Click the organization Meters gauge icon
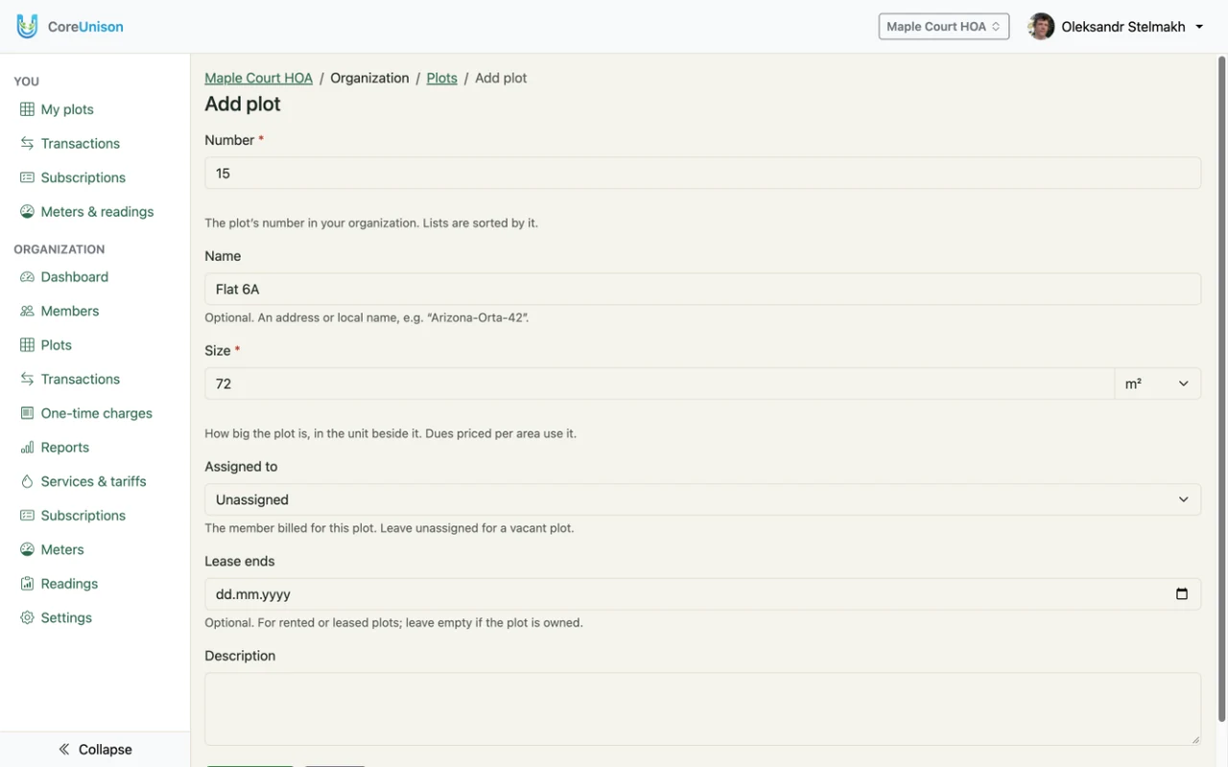This screenshot has width=1228, height=767. (x=27, y=549)
